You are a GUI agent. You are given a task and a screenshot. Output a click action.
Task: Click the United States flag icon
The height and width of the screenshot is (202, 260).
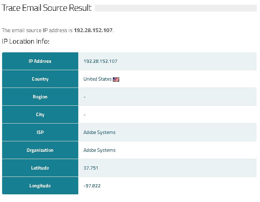[x=116, y=79]
